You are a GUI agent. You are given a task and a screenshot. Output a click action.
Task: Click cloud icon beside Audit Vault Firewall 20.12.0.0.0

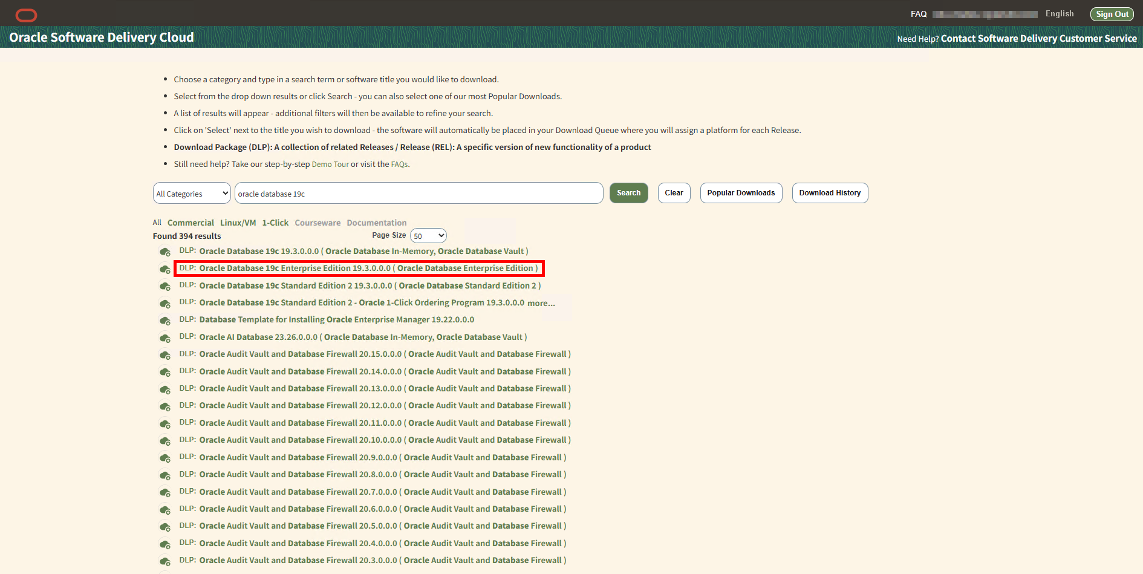164,406
